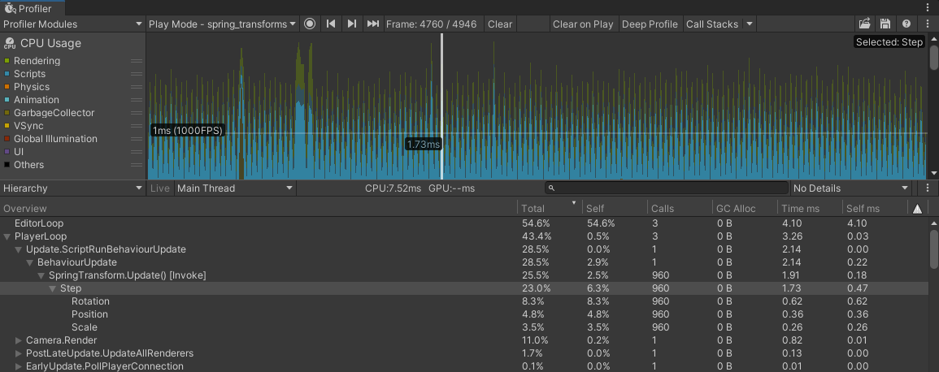Click the record profiling button

click(x=310, y=24)
